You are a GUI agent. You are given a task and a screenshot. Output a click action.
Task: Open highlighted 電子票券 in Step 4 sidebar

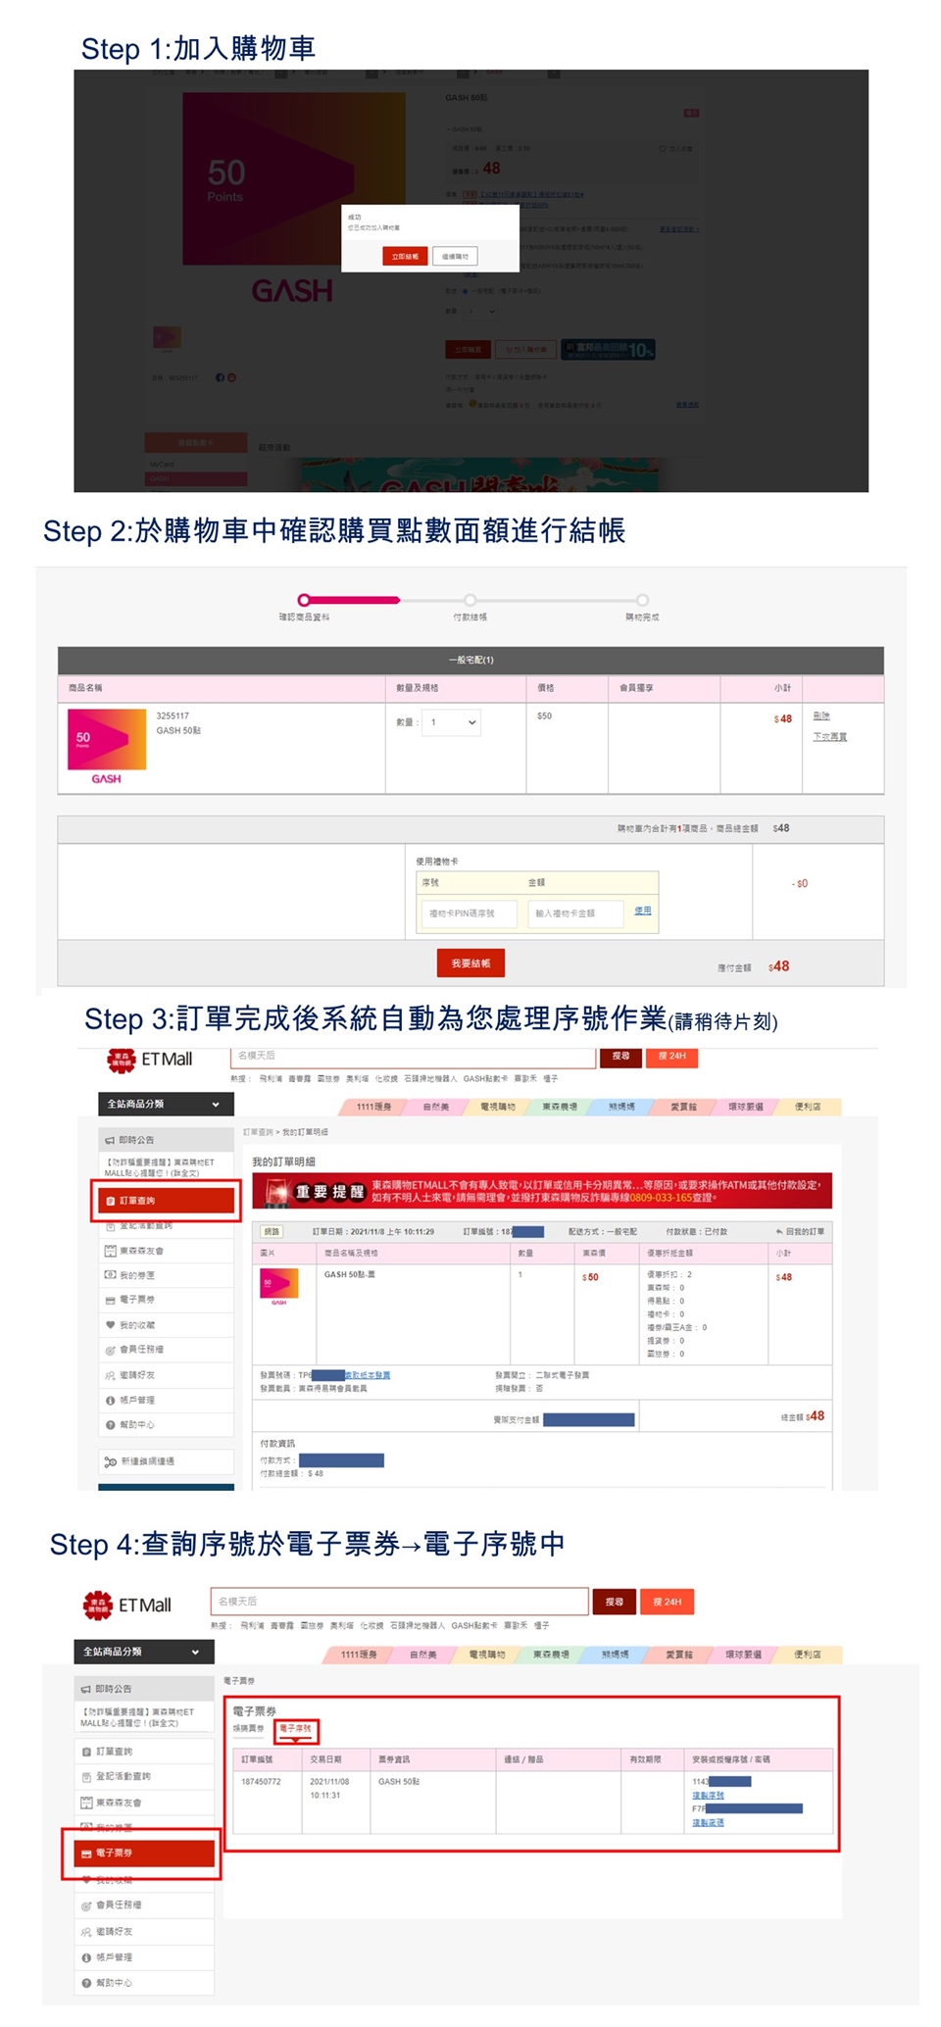click(x=144, y=1854)
